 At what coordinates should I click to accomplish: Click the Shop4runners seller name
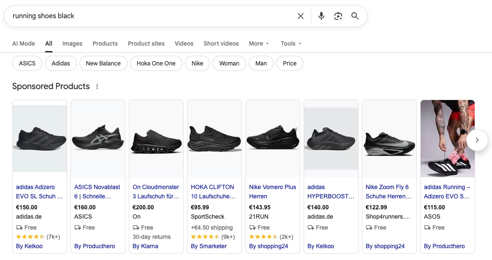pyautogui.click(x=388, y=217)
